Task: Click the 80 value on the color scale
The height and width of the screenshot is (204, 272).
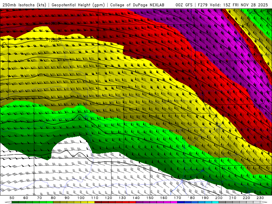Action: click(53, 198)
